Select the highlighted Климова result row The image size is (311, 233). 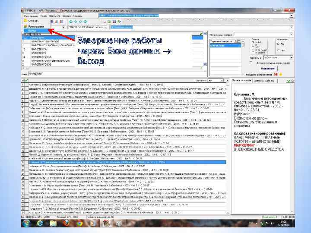127,162
